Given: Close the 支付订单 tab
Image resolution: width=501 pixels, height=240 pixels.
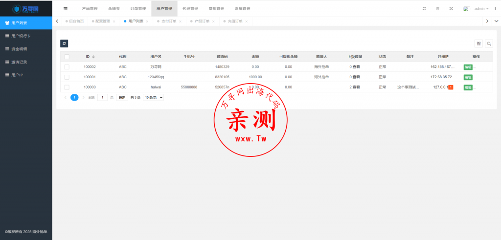Looking at the screenshot, I should click(x=180, y=22).
